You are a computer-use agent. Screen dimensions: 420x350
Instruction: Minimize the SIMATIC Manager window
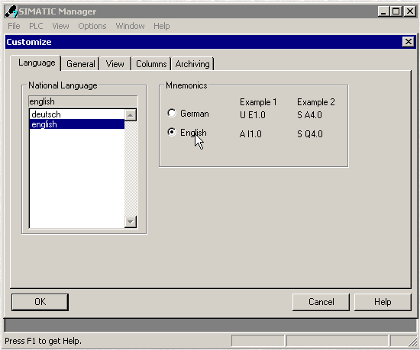pyautogui.click(x=383, y=11)
